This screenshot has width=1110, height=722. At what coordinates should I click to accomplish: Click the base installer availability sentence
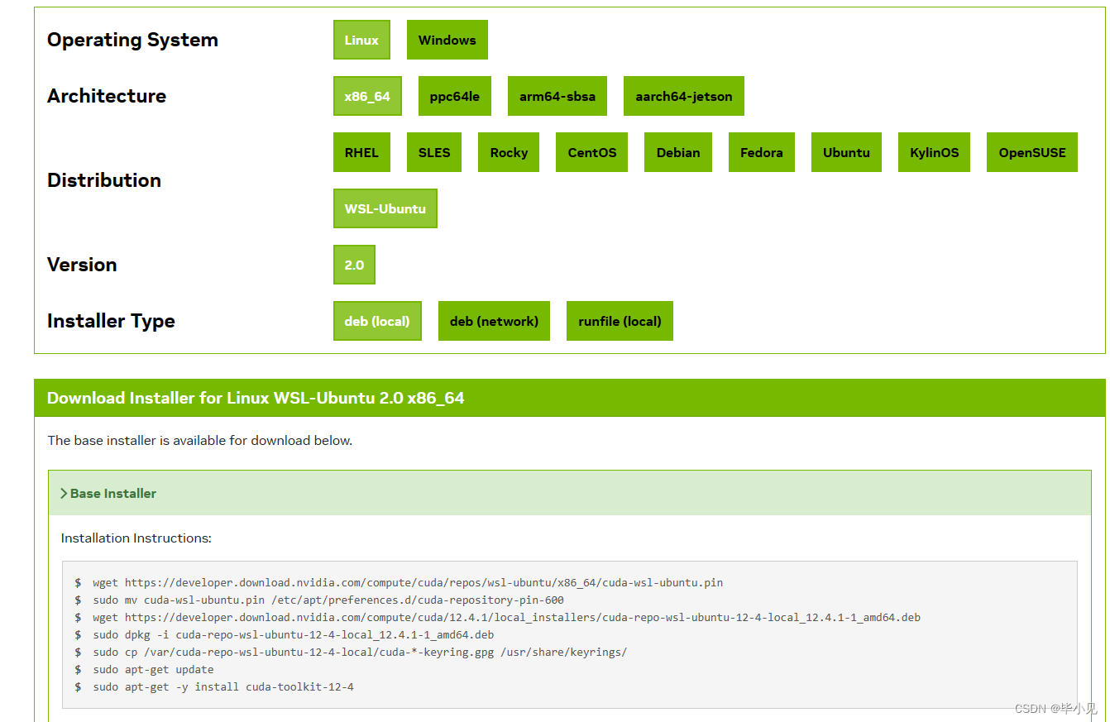[200, 440]
